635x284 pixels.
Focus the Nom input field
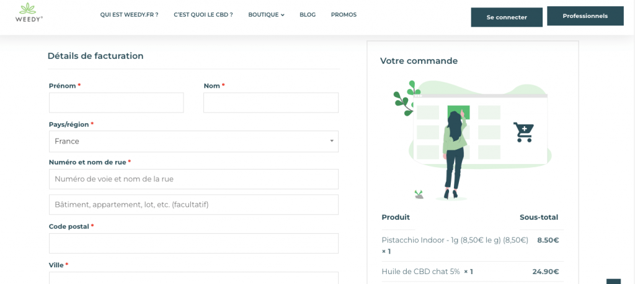271,103
